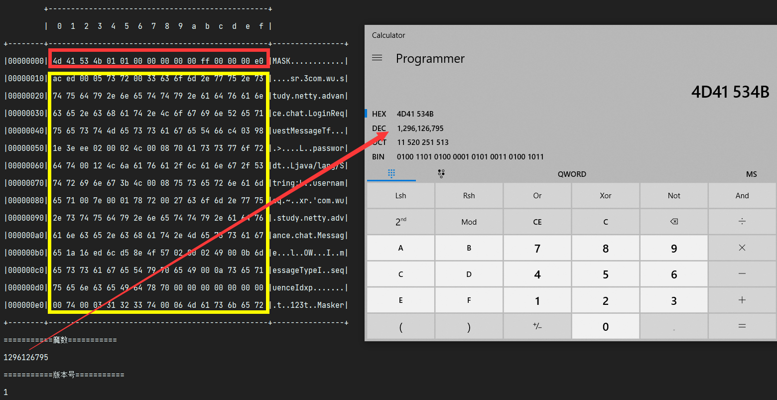This screenshot has height=400, width=777.
Task: Click ASCII text tudy.netty.advan in dump
Action: tap(308, 96)
